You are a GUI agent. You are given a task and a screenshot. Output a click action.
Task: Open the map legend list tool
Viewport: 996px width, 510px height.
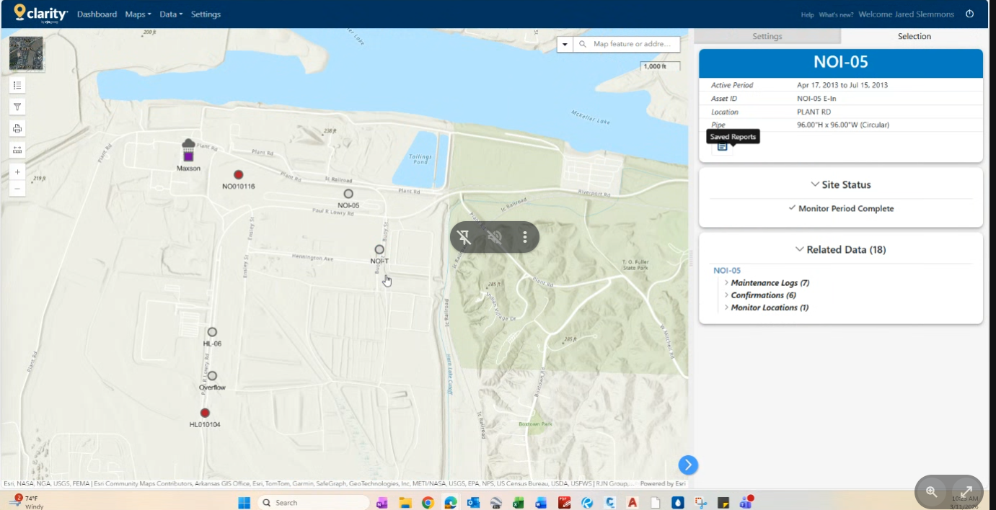coord(17,85)
